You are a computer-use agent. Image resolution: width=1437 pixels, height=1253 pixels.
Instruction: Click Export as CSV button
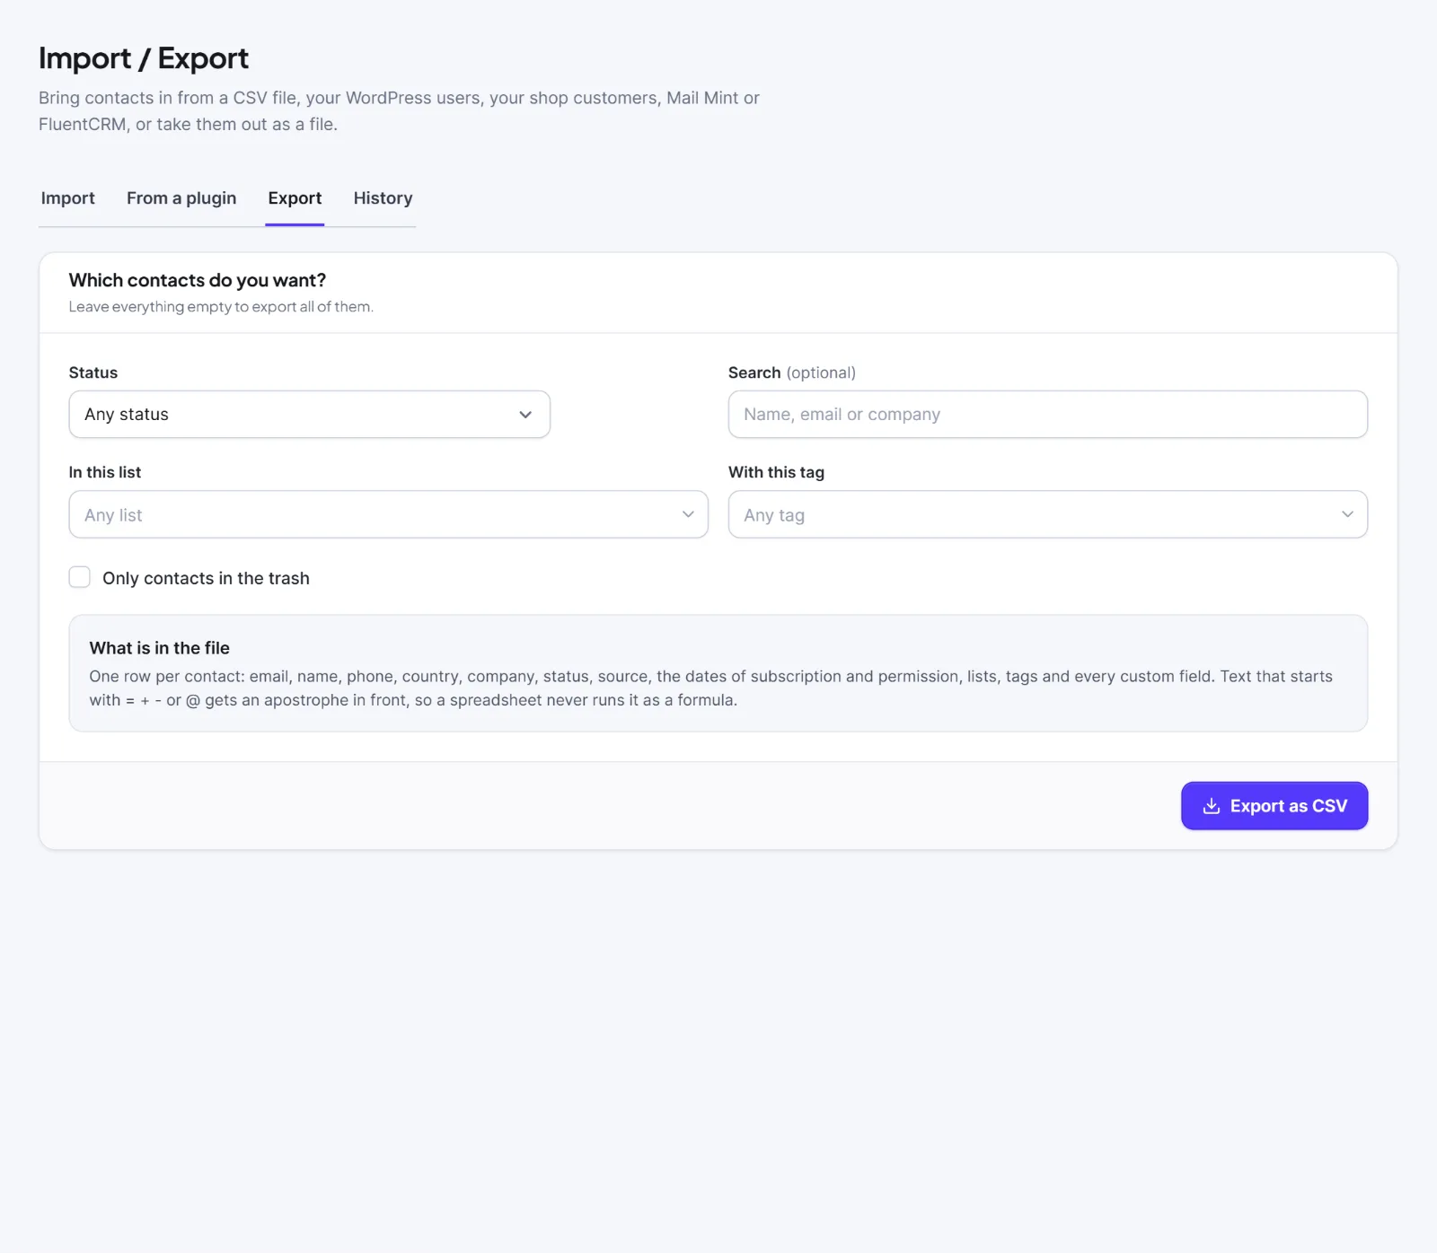(x=1274, y=806)
